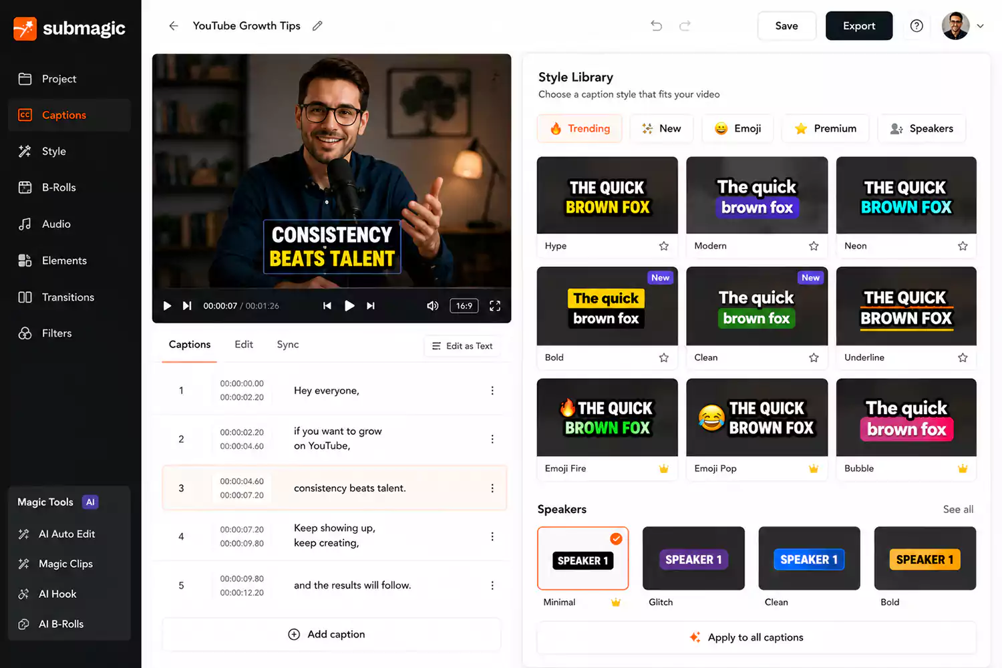
Task: Select the Captions tab above the list
Action: (x=190, y=345)
